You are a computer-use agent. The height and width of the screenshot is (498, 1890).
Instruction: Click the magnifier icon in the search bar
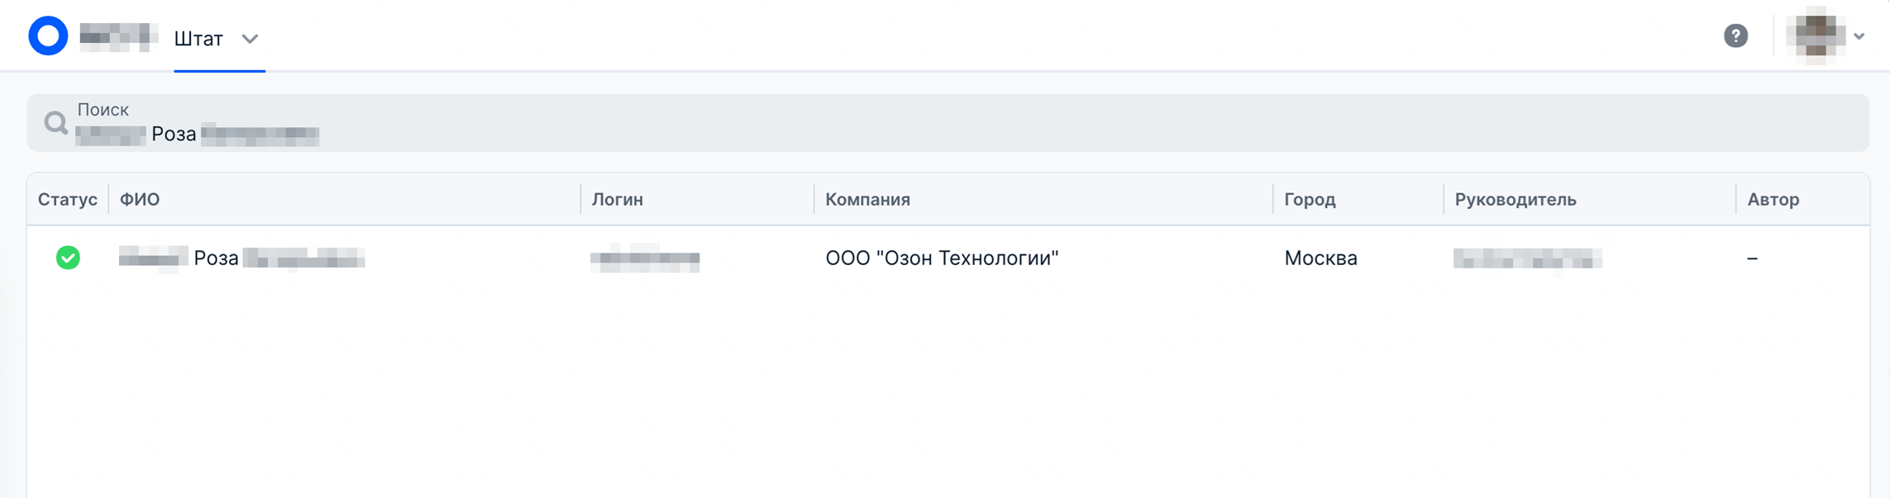point(55,122)
